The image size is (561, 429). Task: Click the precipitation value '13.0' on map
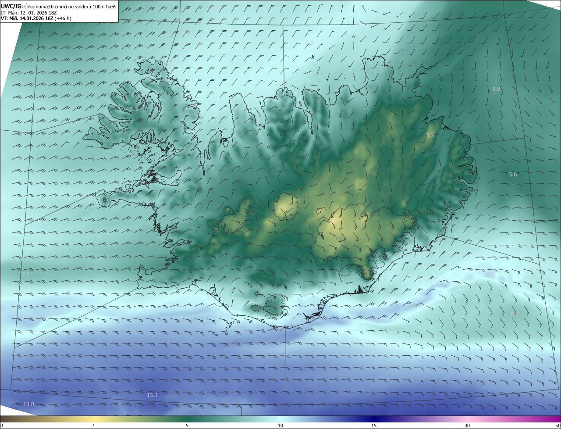pos(28,404)
